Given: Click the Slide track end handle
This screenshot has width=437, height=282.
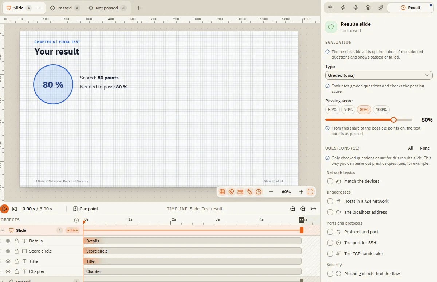Looking at the screenshot, I should pyautogui.click(x=302, y=230).
